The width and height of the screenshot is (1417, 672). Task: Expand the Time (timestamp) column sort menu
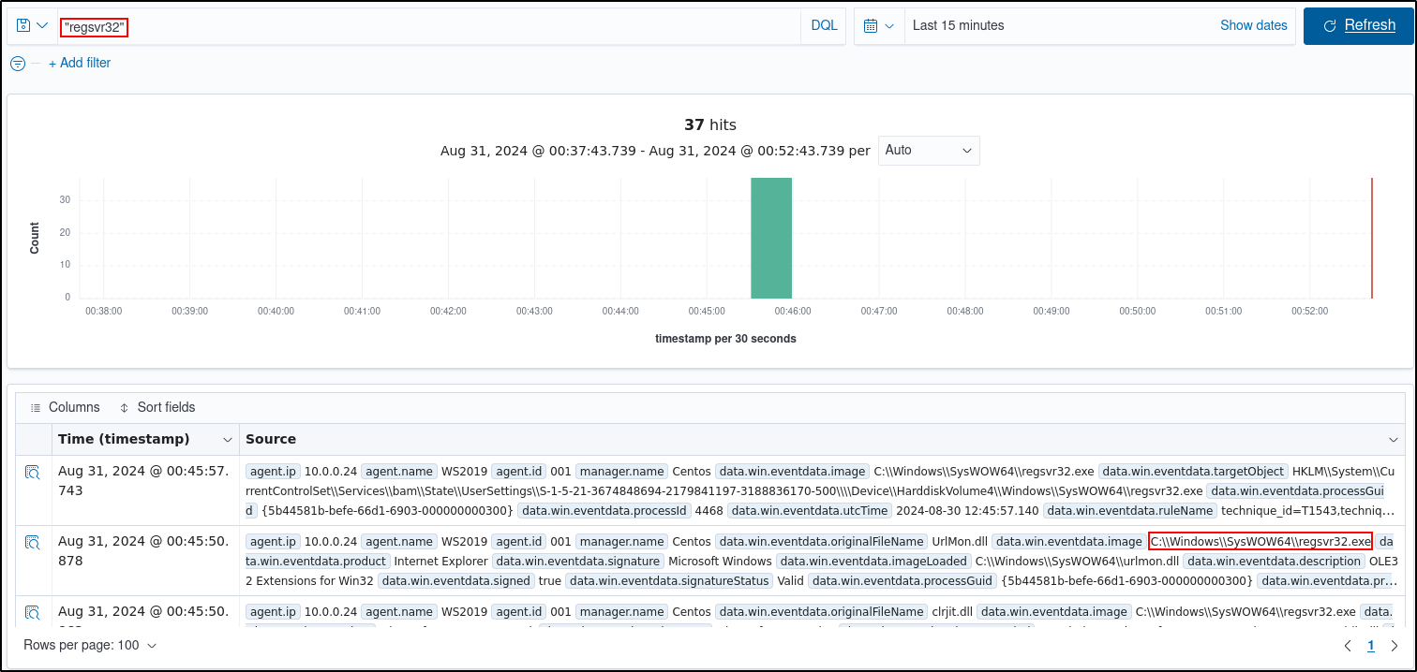pos(227,439)
